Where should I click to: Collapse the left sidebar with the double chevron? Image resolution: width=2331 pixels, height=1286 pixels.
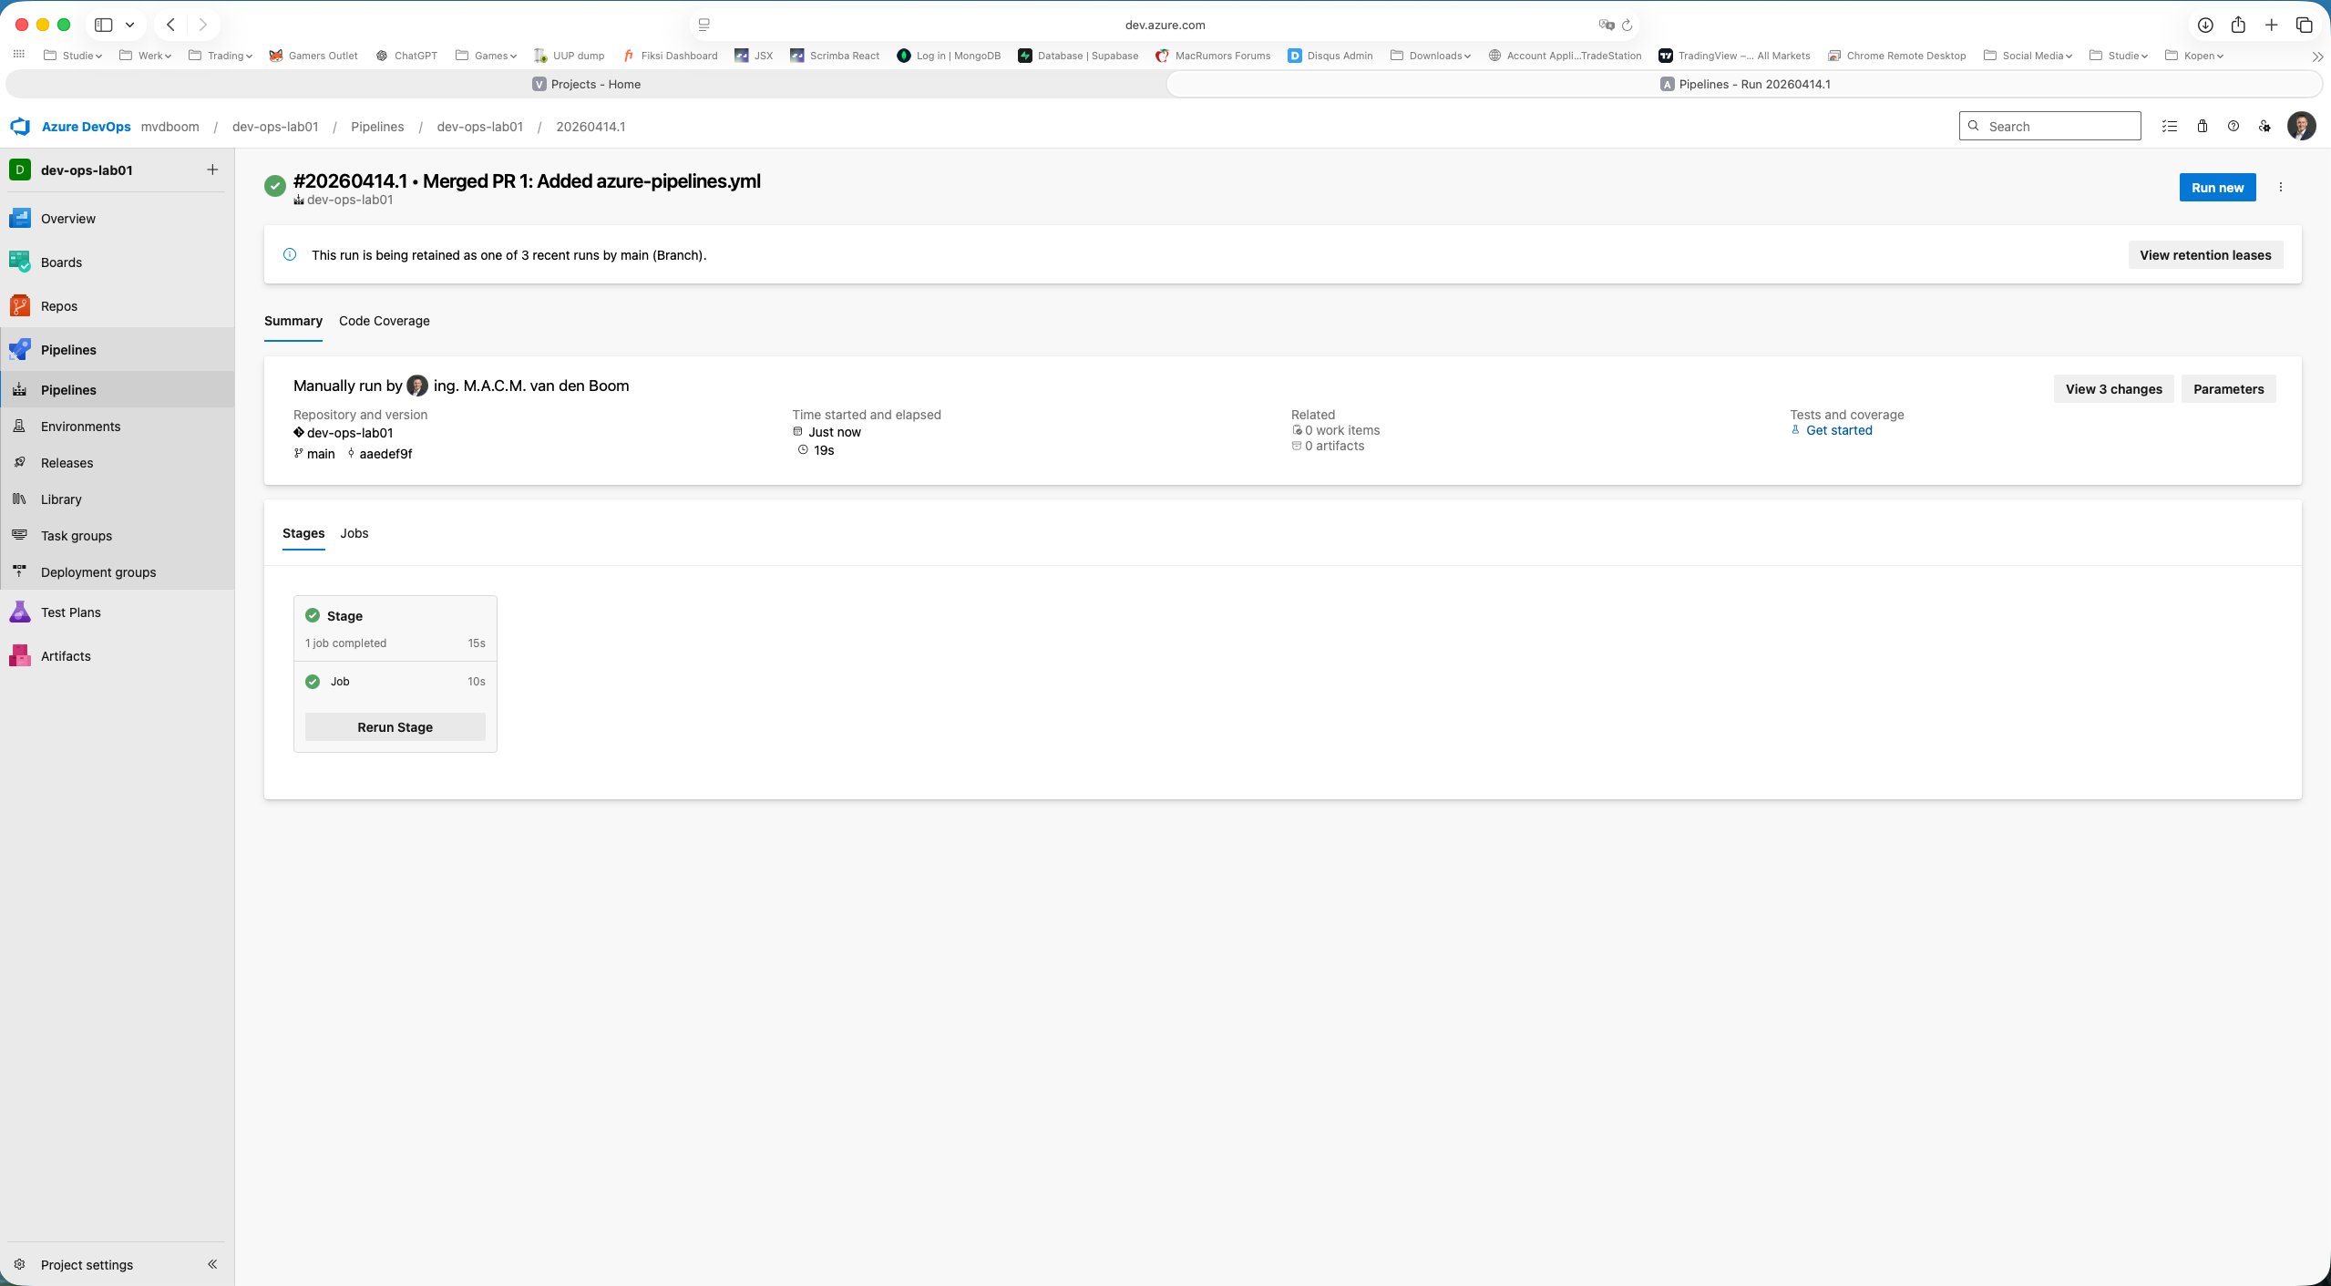(x=212, y=1264)
